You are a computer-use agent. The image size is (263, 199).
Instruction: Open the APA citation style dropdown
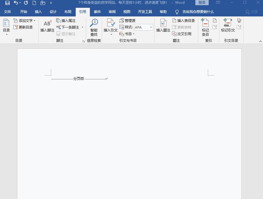pos(151,27)
